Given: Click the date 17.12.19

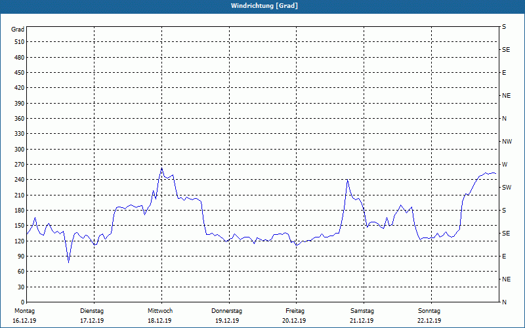Looking at the screenshot, I should coord(92,321).
